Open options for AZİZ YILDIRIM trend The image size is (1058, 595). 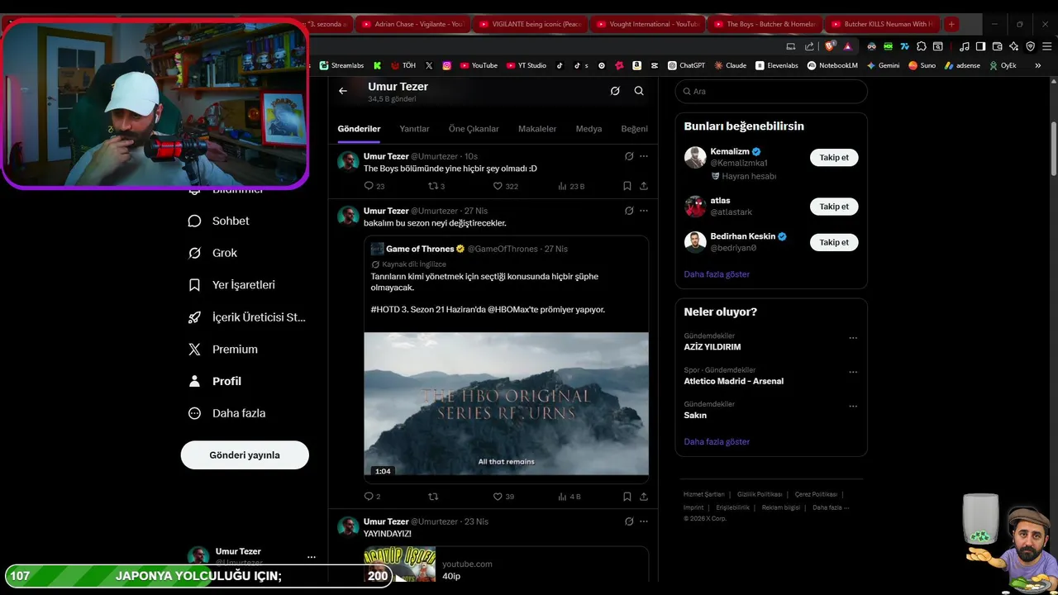(x=853, y=338)
